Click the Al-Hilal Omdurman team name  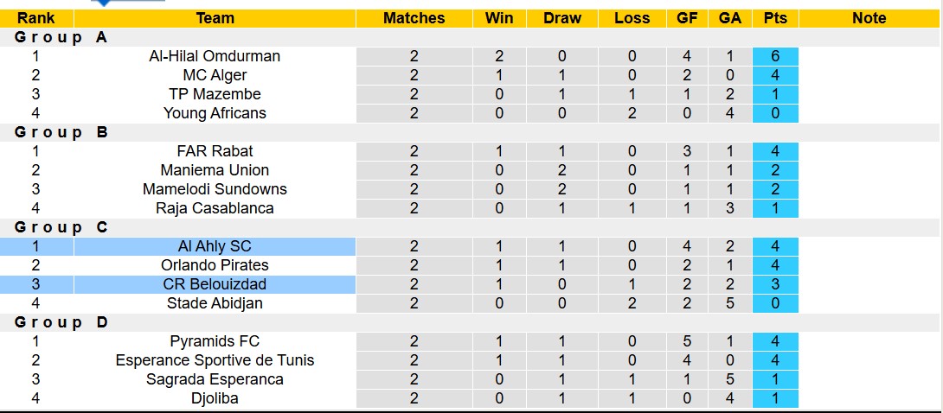(215, 56)
